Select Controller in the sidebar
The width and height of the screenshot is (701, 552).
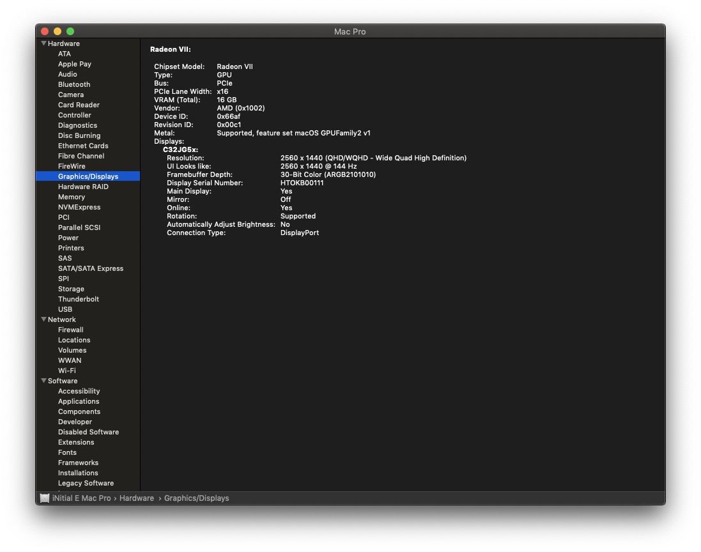(x=75, y=115)
